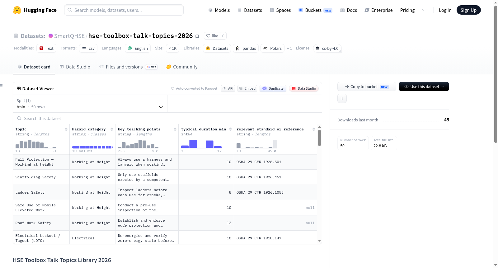Screen dimensions: 498x268
Task: Go to Models in top navigation
Action: click(219, 10)
